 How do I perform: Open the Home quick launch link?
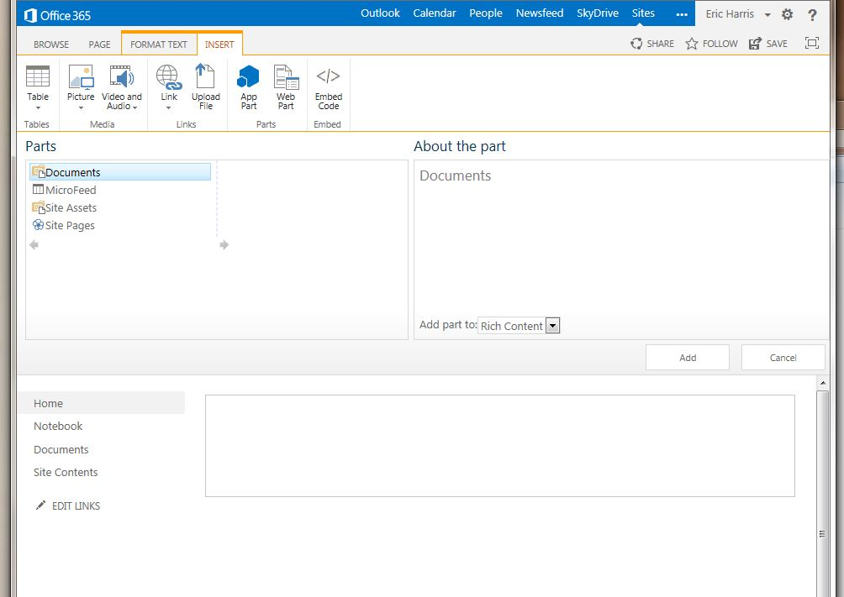[101, 403]
